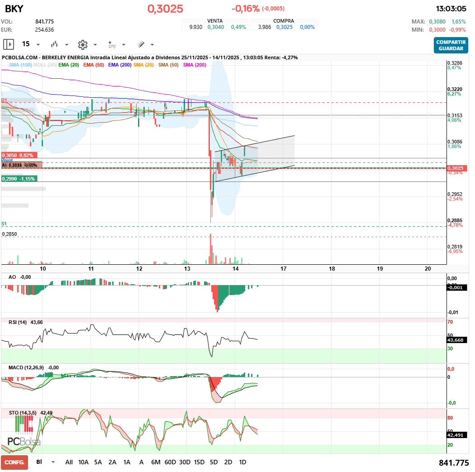Click the RSI value tag 43,668
This screenshot has width=475, height=472.
[457, 340]
